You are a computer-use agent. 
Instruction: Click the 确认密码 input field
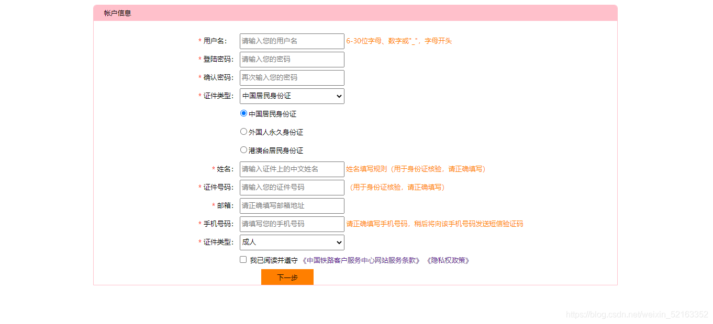[292, 78]
